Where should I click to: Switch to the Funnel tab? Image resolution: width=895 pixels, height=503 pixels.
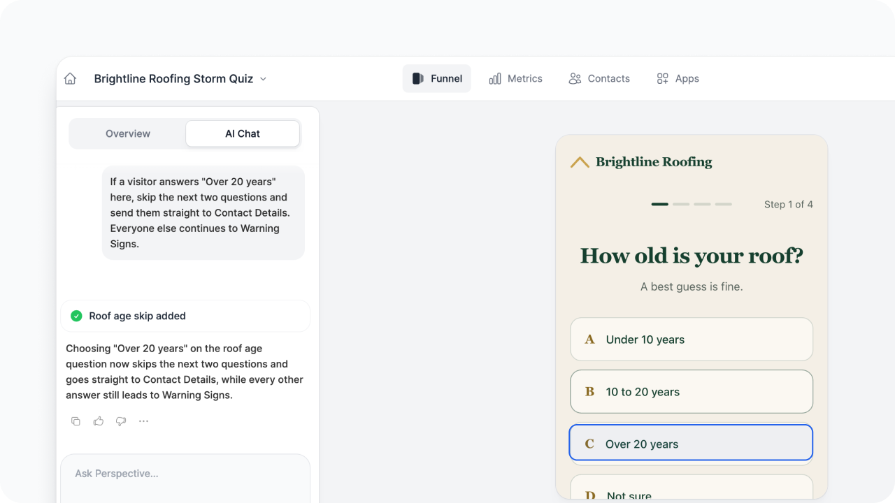[437, 78]
